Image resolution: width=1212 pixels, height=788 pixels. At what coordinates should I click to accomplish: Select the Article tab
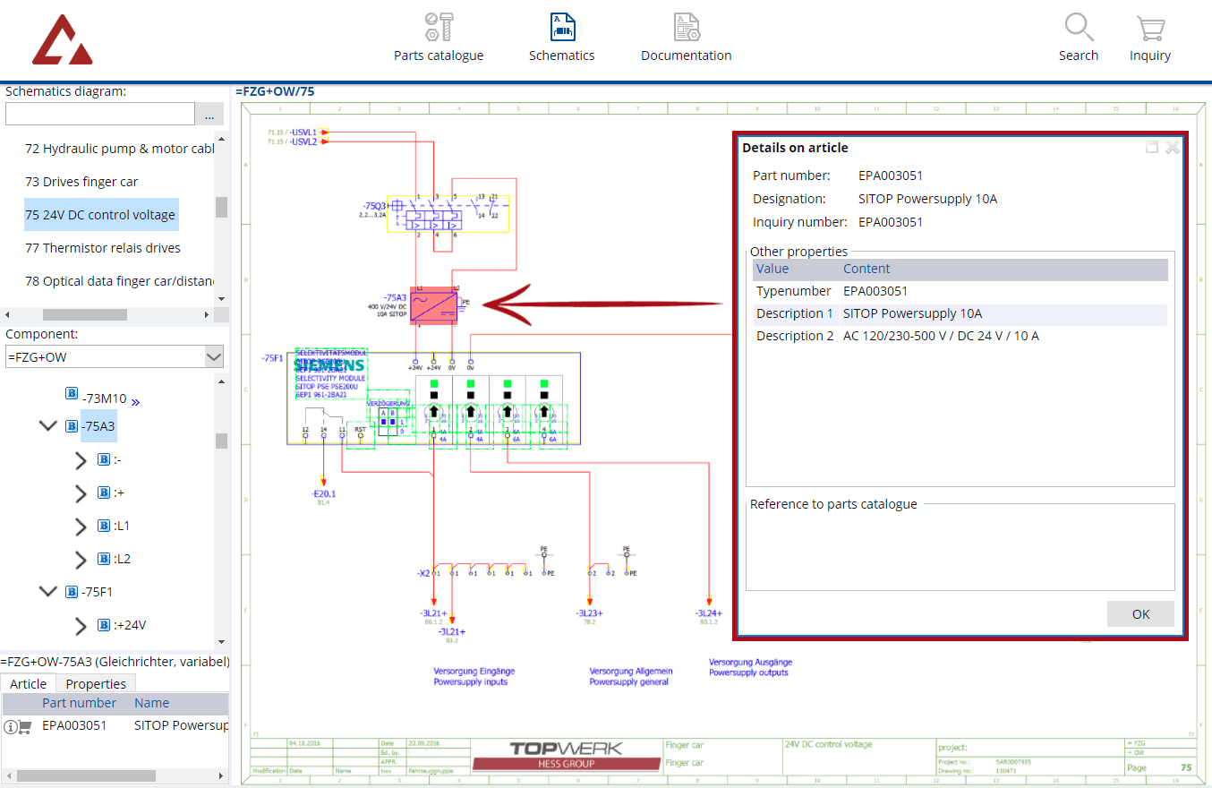(28, 683)
